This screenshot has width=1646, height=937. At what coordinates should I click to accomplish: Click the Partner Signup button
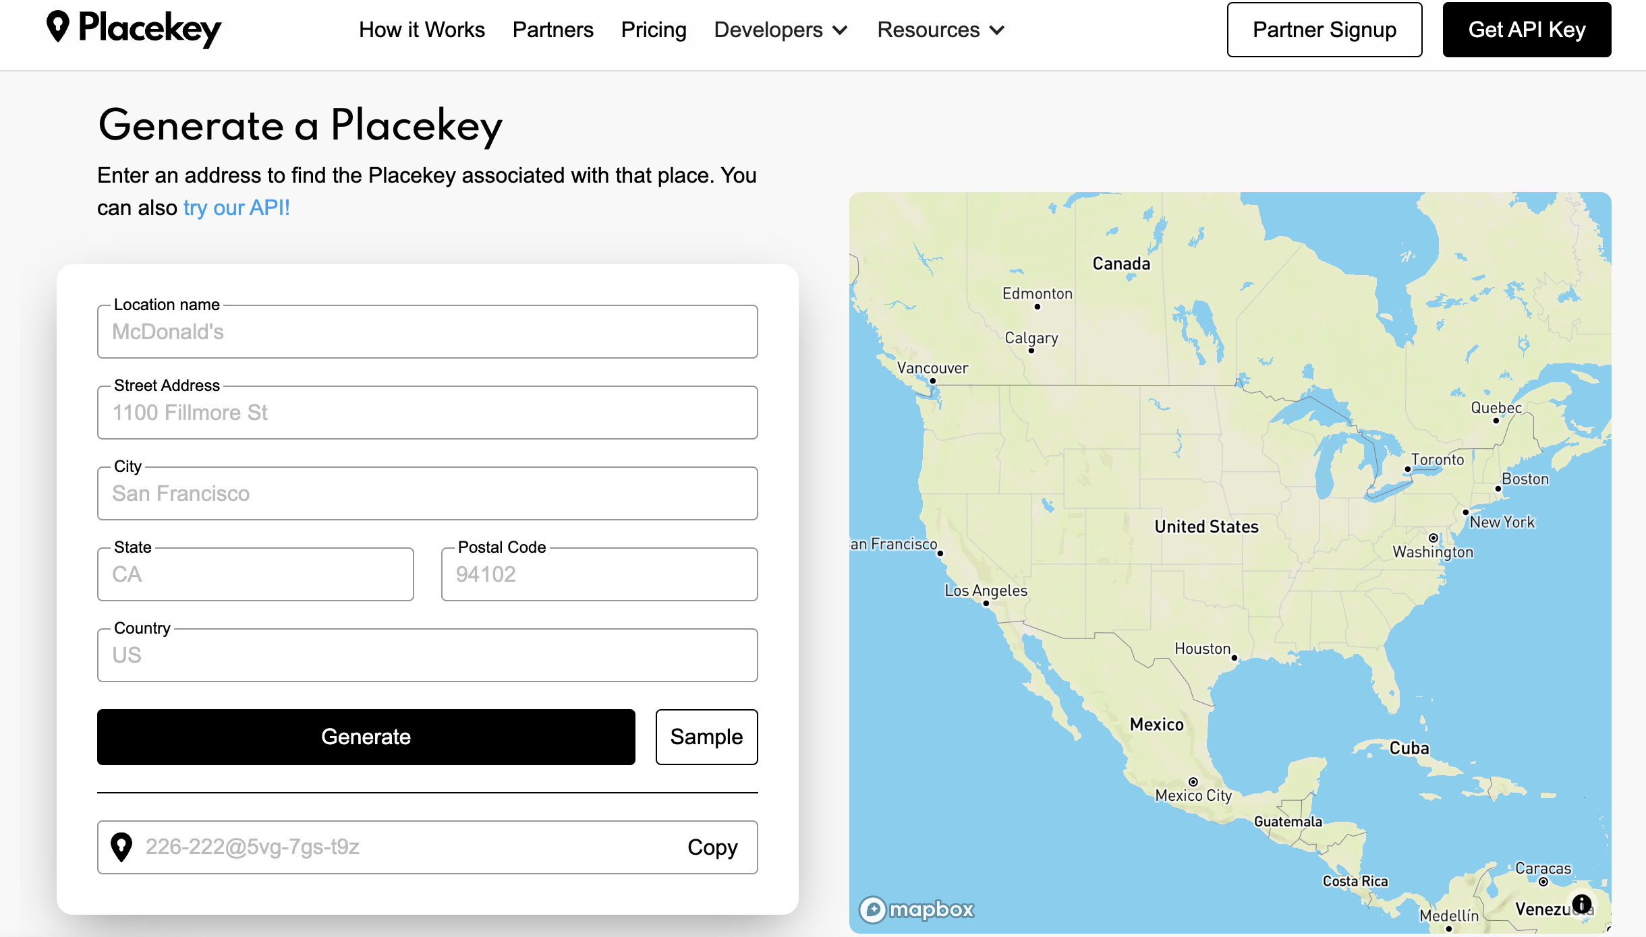click(1324, 29)
